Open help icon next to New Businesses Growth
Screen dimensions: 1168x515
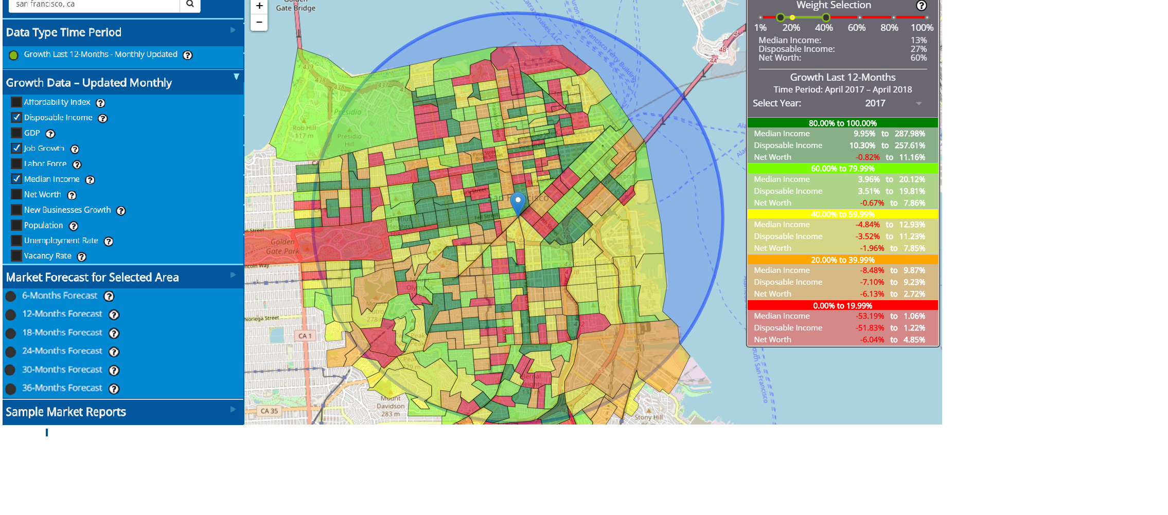121,211
